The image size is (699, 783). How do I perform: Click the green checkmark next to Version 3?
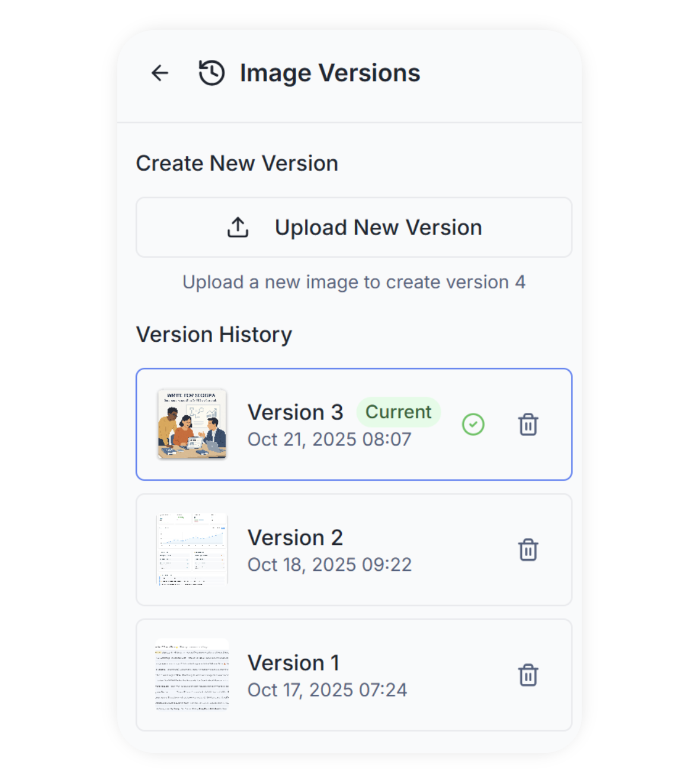(473, 424)
